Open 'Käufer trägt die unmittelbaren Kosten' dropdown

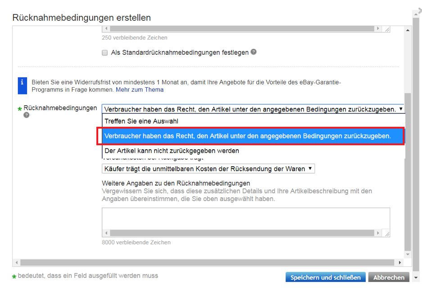coord(208,169)
